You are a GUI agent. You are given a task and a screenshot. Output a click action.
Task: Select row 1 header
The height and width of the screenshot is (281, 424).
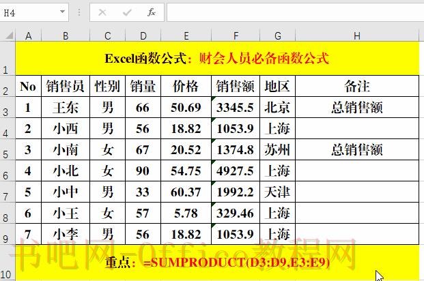pyautogui.click(x=8, y=58)
